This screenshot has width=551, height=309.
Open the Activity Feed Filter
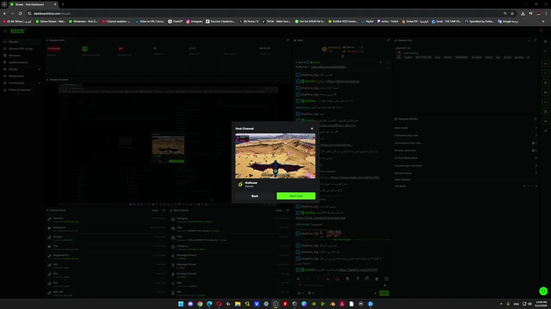pyautogui.click(x=155, y=210)
